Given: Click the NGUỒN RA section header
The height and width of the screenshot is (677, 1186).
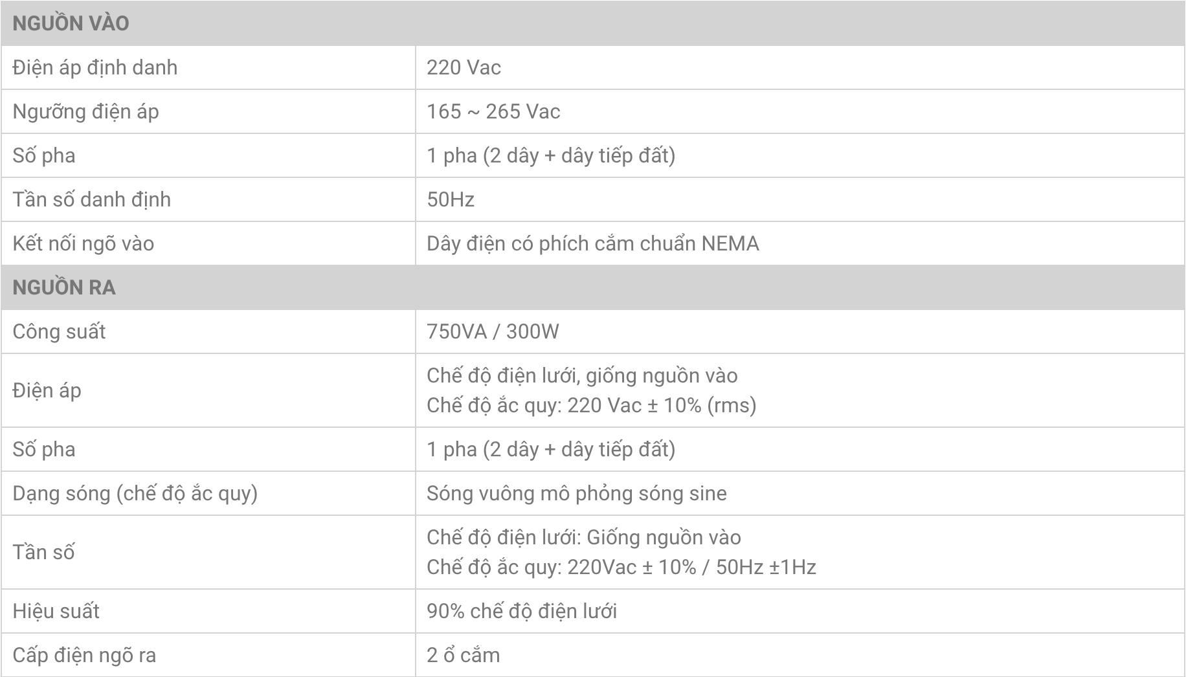Looking at the screenshot, I should (x=64, y=287).
